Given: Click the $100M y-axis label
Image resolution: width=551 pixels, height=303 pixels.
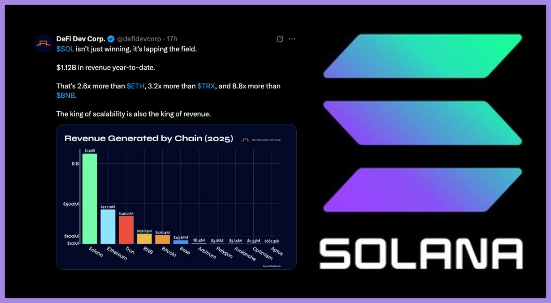Looking at the screenshot, I should coord(72,236).
